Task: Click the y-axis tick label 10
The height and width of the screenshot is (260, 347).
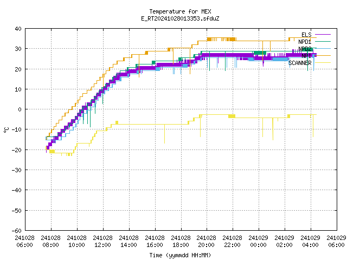Action: [x=18, y=89]
